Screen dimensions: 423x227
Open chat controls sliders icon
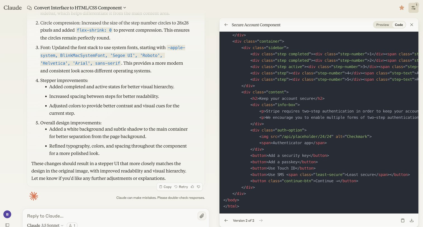[413, 8]
